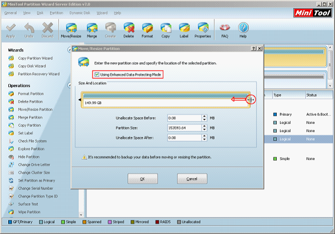Open the Disk menu
This screenshot has width=335, height=234.
(x=40, y=13)
